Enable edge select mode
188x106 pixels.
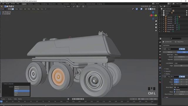coord(11,9)
